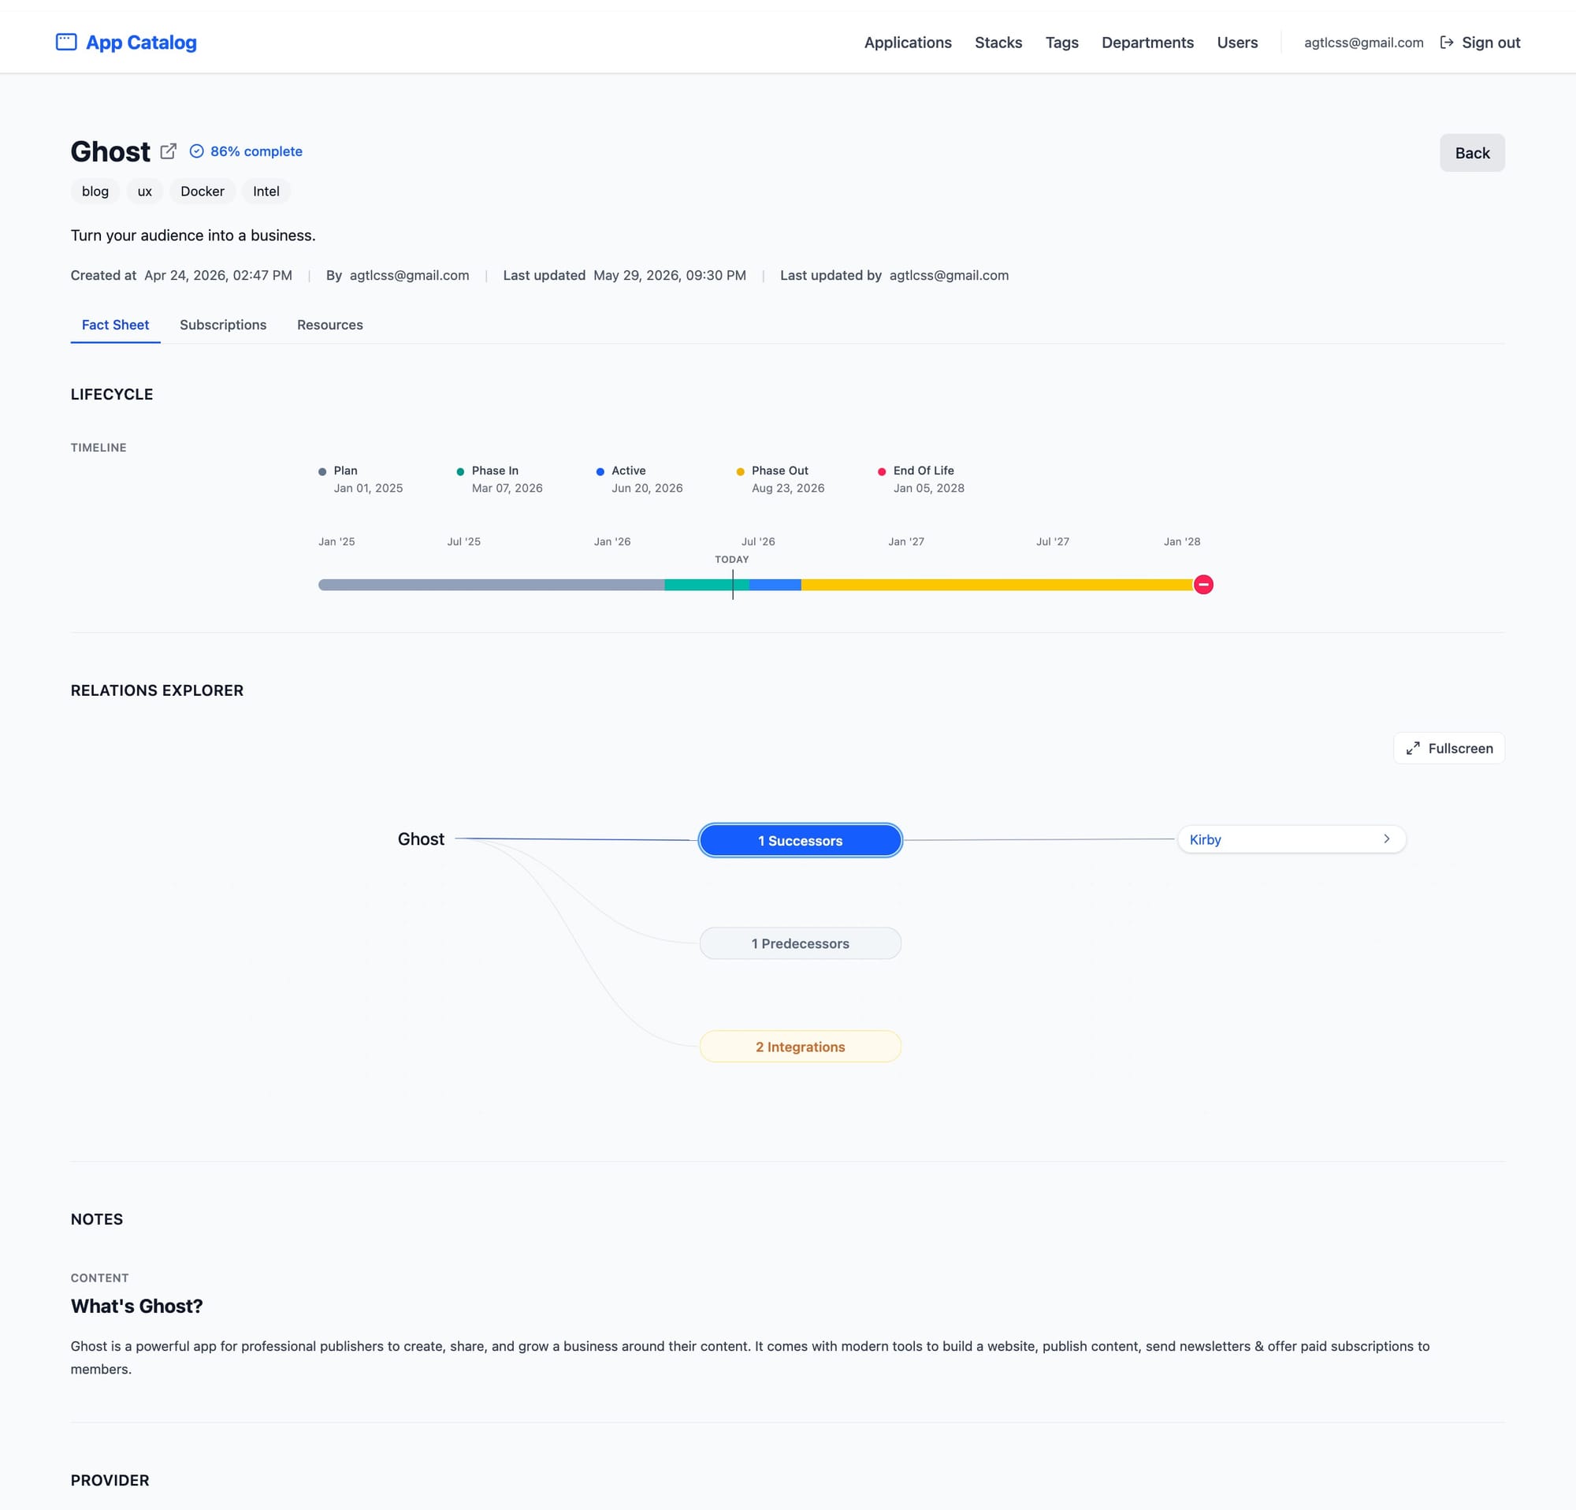Click the What's Ghost? notes heading
The image size is (1576, 1510).
point(136,1306)
